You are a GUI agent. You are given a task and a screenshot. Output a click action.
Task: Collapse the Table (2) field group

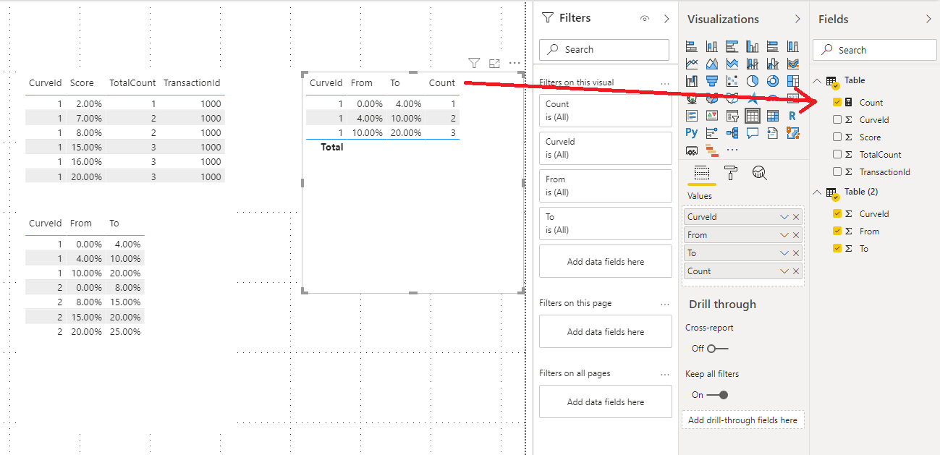pyautogui.click(x=818, y=192)
